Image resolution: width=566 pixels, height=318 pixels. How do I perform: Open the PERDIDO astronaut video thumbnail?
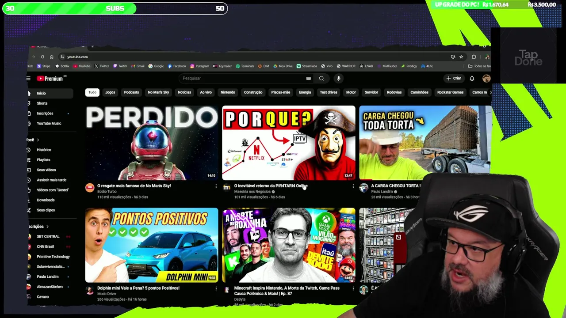point(152,143)
